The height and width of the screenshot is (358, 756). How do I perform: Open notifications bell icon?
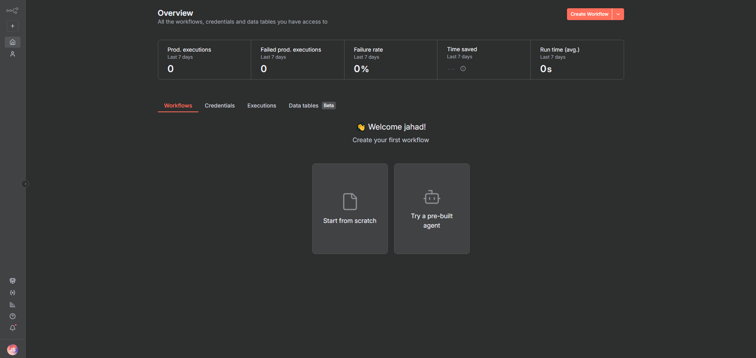[13, 328]
